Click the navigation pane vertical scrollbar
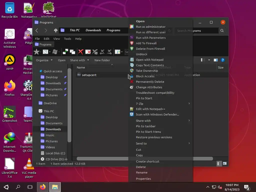This screenshot has width=256, height=192. (69, 105)
